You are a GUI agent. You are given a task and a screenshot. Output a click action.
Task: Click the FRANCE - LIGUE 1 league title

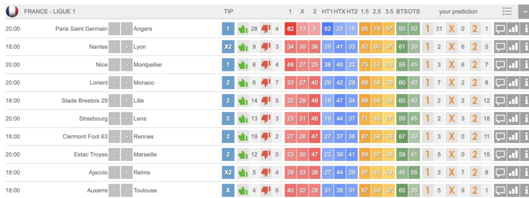(50, 11)
